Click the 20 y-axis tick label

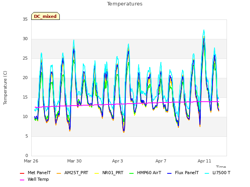coord(25,78)
